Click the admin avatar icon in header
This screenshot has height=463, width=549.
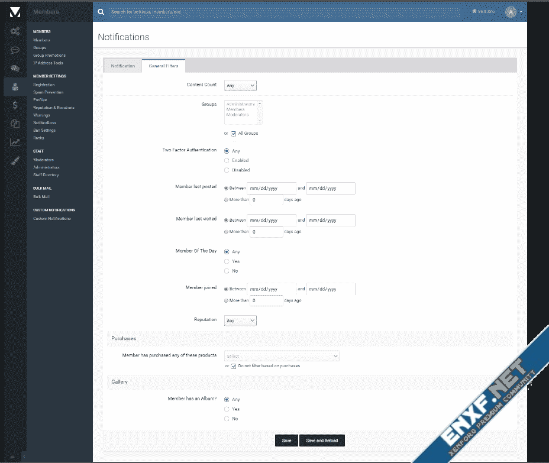pyautogui.click(x=511, y=12)
